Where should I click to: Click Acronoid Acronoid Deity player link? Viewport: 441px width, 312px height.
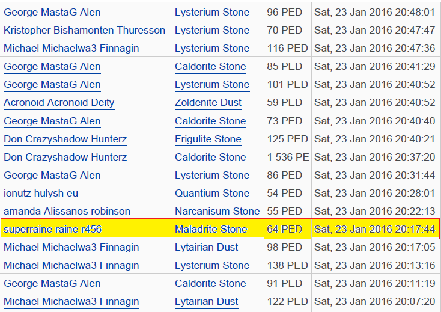coord(59,103)
